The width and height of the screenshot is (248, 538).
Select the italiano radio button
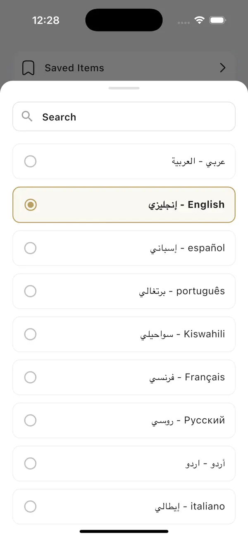(x=30, y=507)
